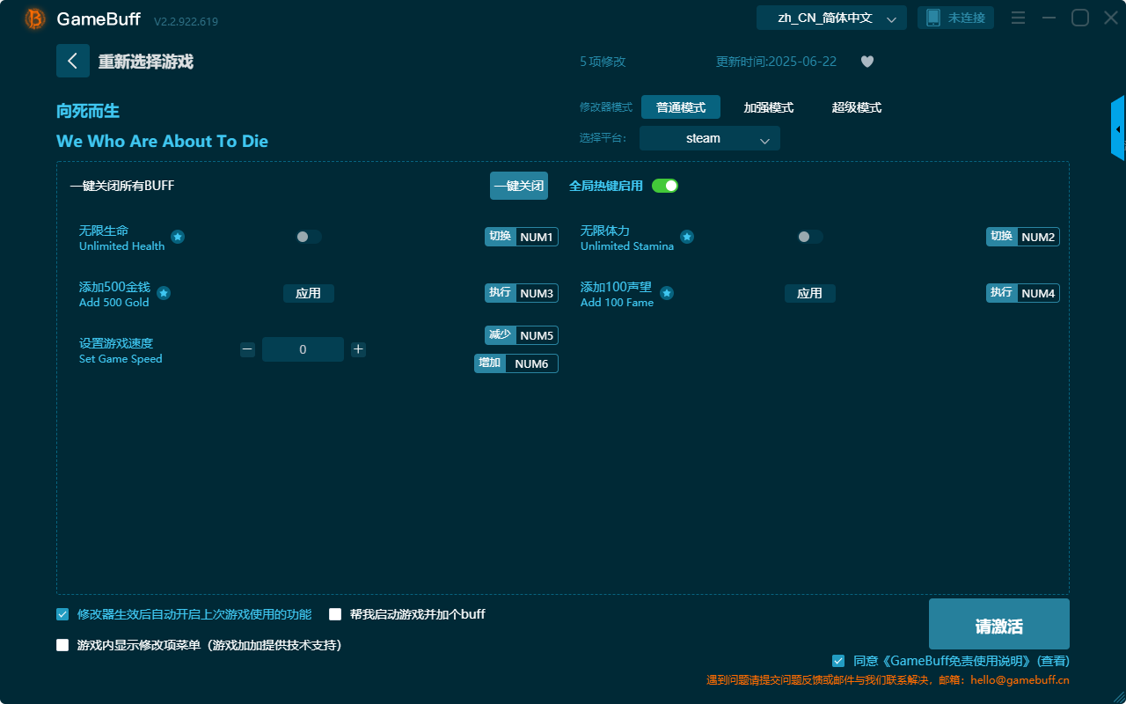Click the star icon beside 添加100声望
This screenshot has width=1126, height=704.
[667, 293]
